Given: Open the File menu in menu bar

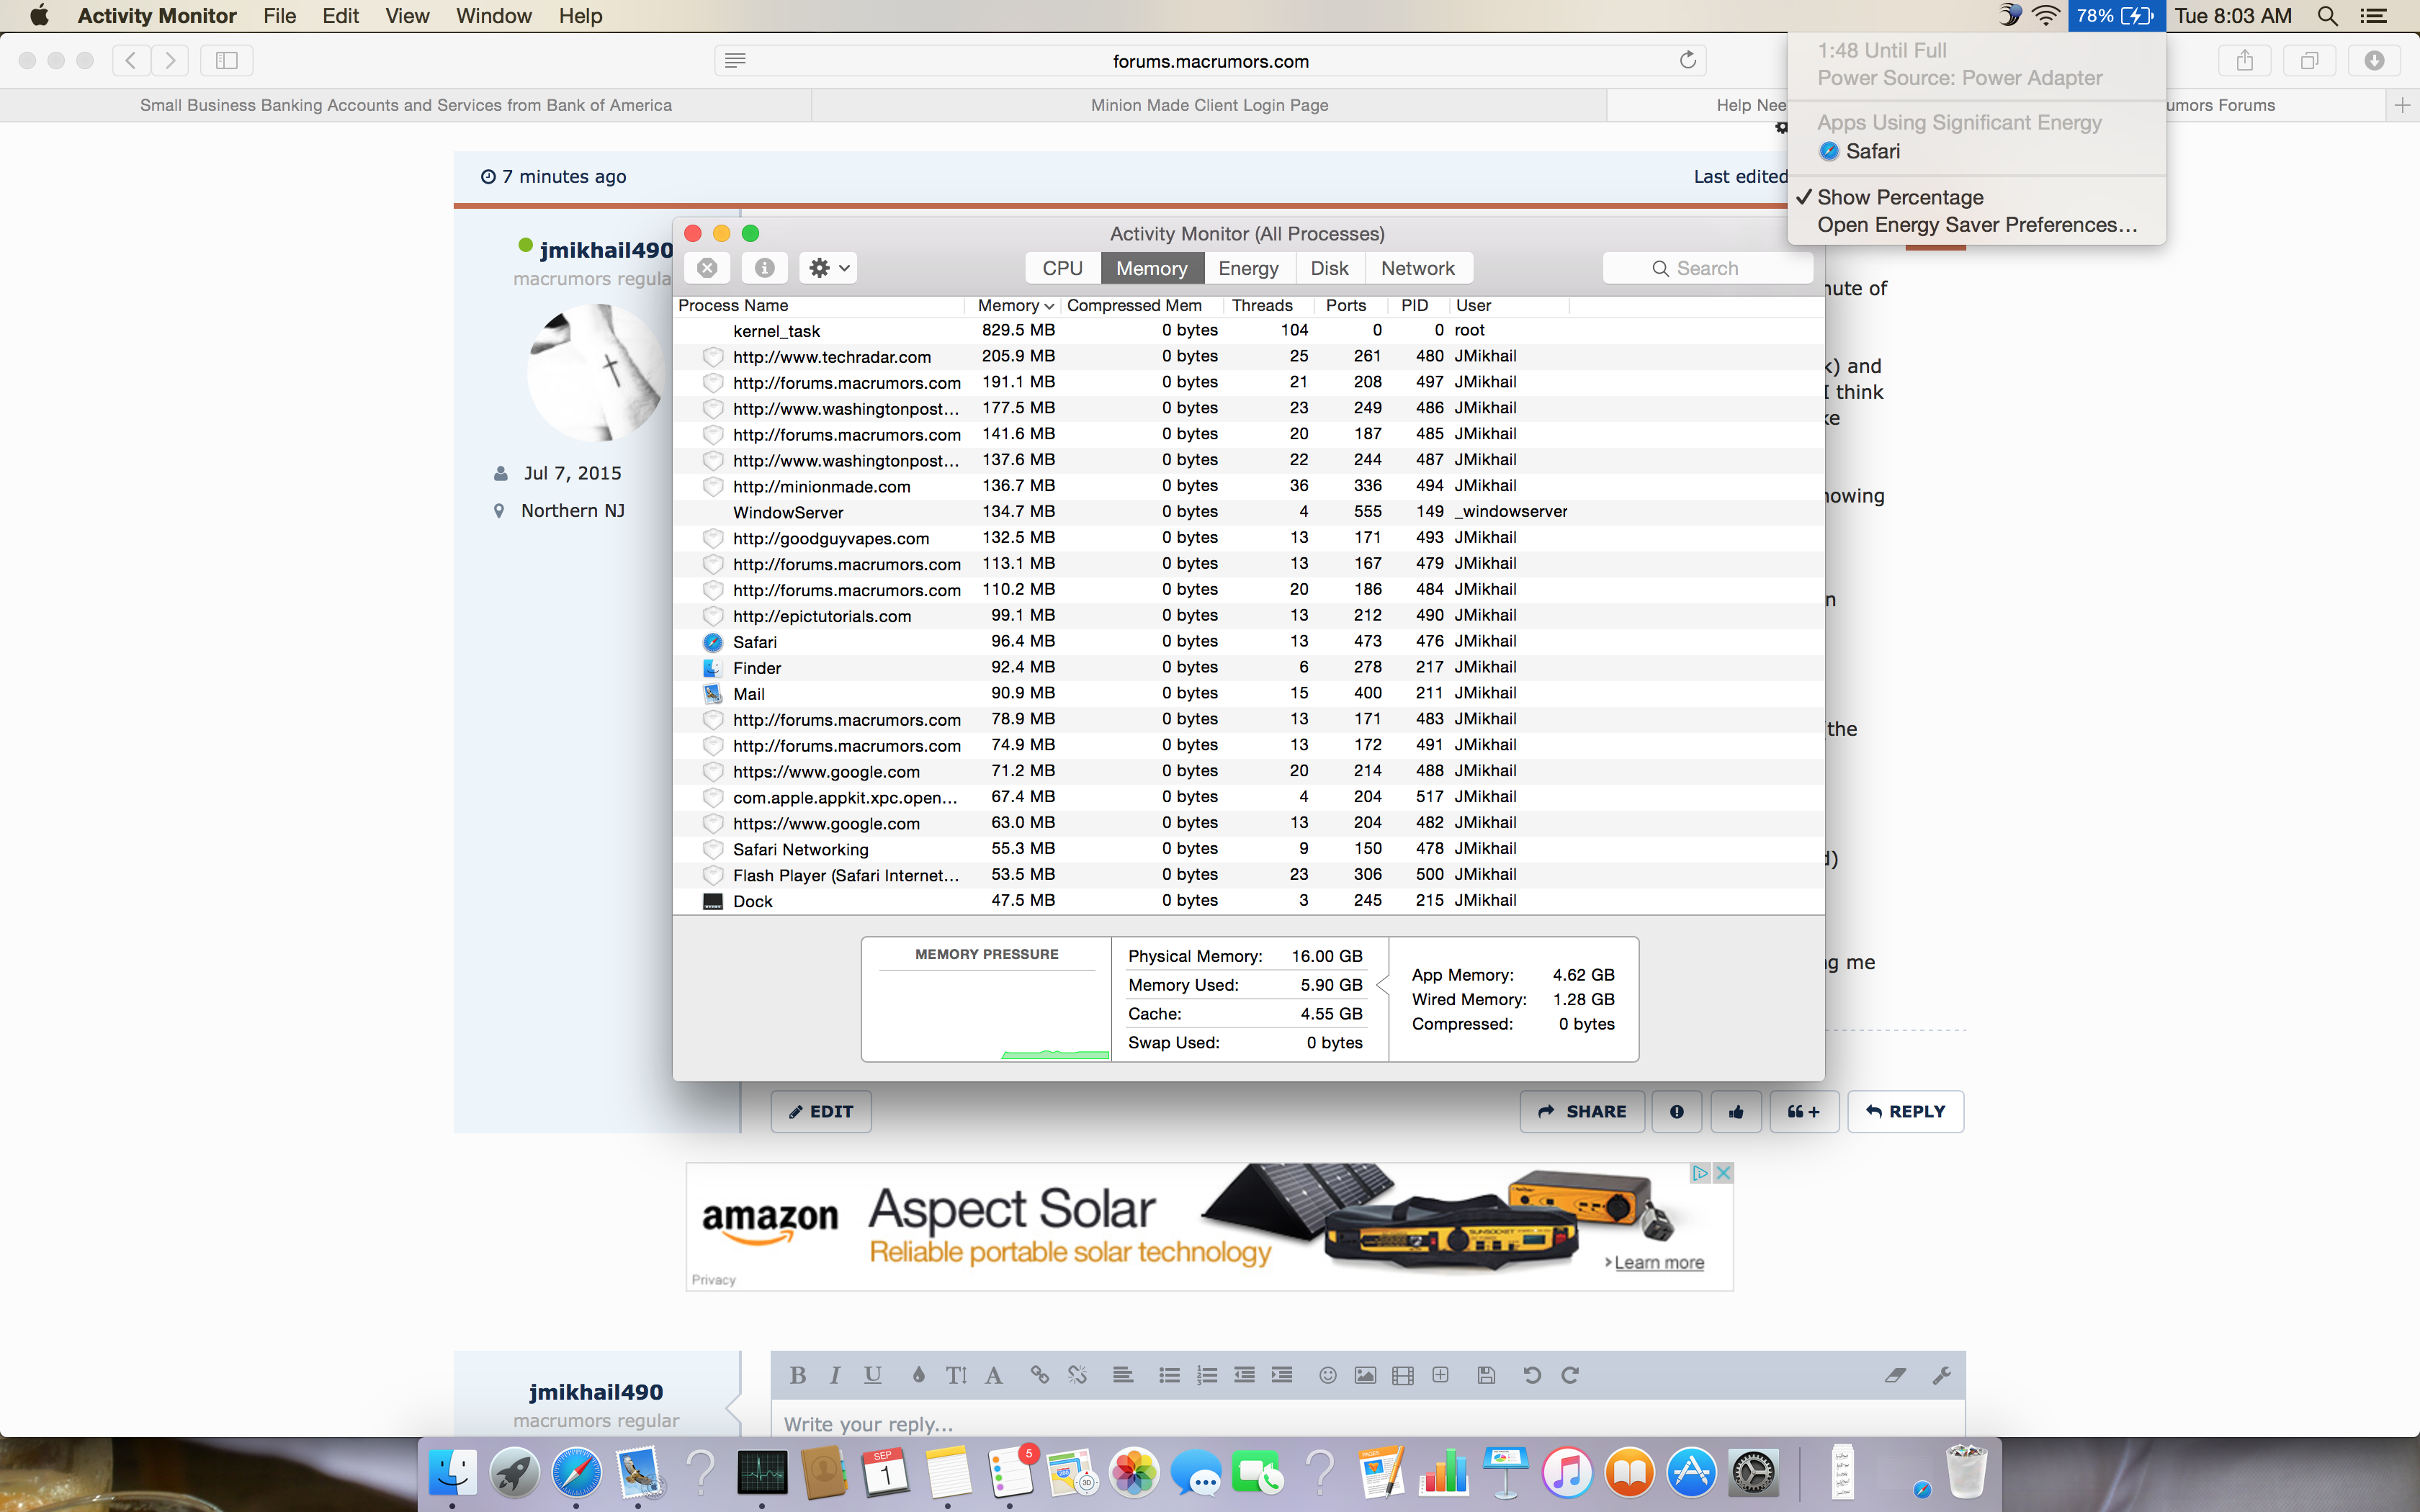Looking at the screenshot, I should (x=280, y=16).
